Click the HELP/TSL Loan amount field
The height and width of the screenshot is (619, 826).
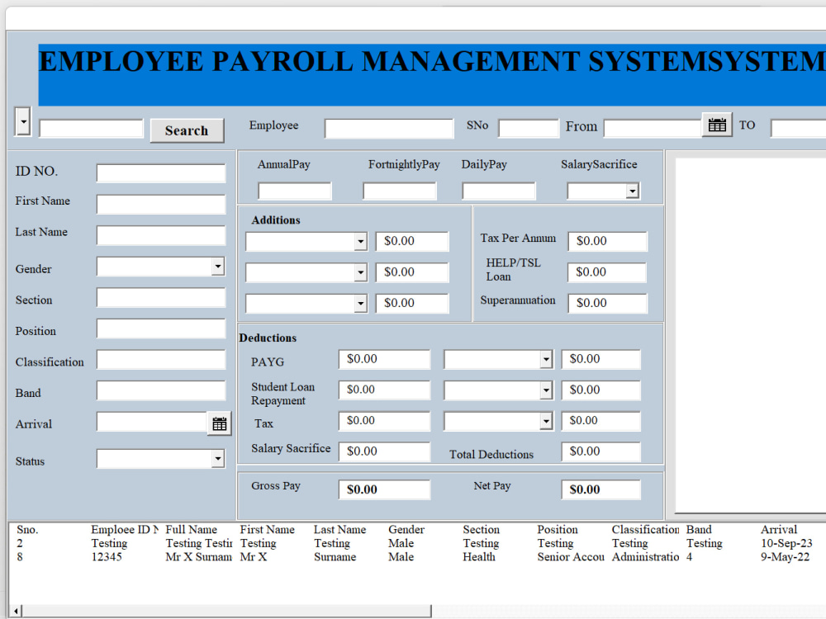pos(607,272)
